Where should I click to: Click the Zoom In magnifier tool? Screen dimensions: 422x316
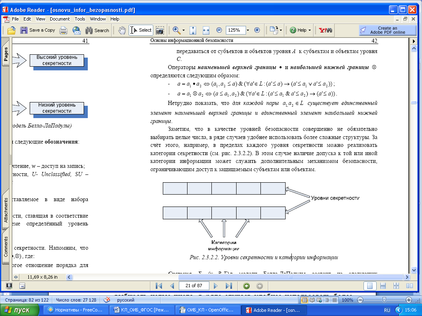click(x=176, y=30)
